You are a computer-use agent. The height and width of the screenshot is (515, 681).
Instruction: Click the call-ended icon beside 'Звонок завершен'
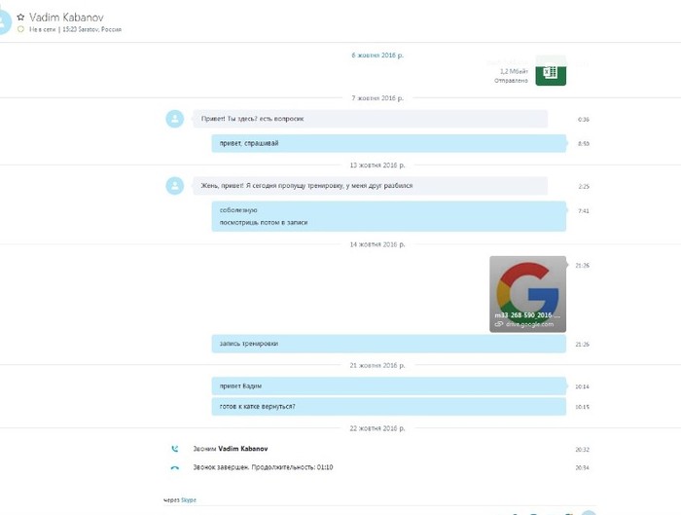(x=174, y=468)
